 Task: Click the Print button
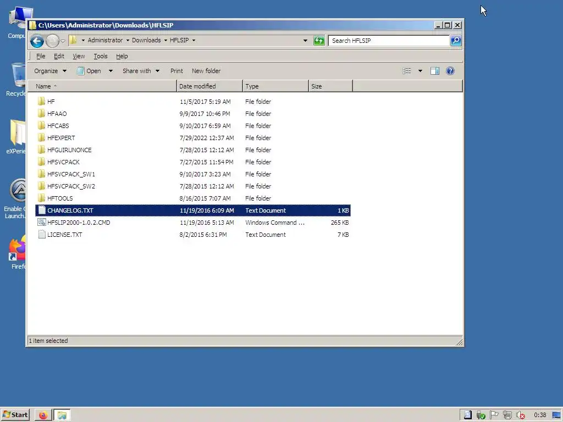[176, 71]
